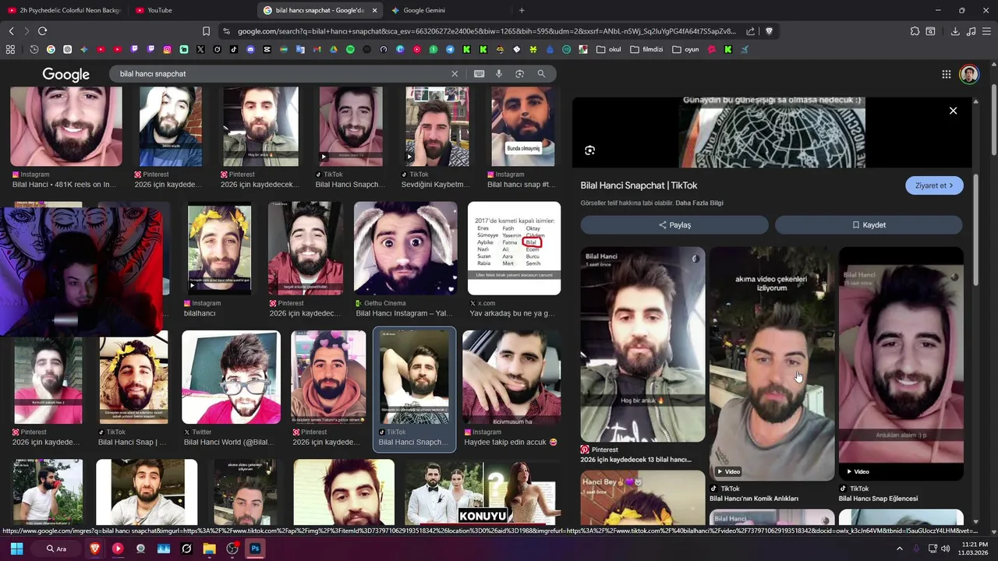
Task: Expand the okul bookmarks folder
Action: [608, 49]
